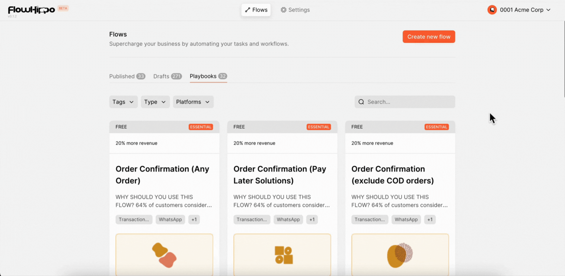The width and height of the screenshot is (565, 276).
Task: Open the Type filter dropdown
Action: (155, 102)
